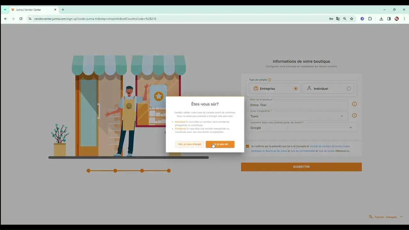Screen dimensions: 409x230
Task: Click the info icon beside Zone d'expédition
Action: [354, 116]
